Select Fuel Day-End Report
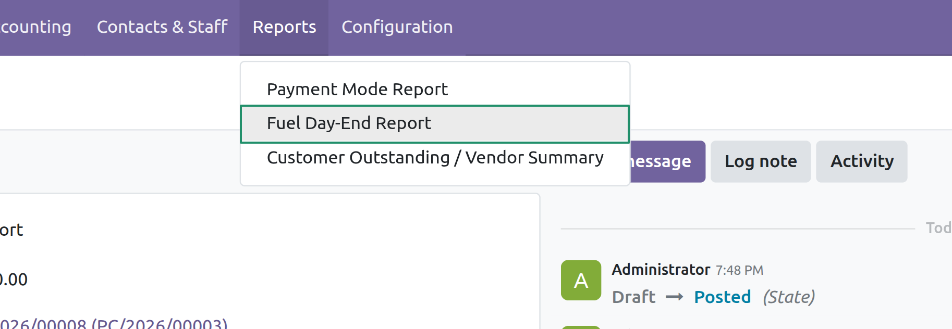952x329 pixels. [435, 124]
